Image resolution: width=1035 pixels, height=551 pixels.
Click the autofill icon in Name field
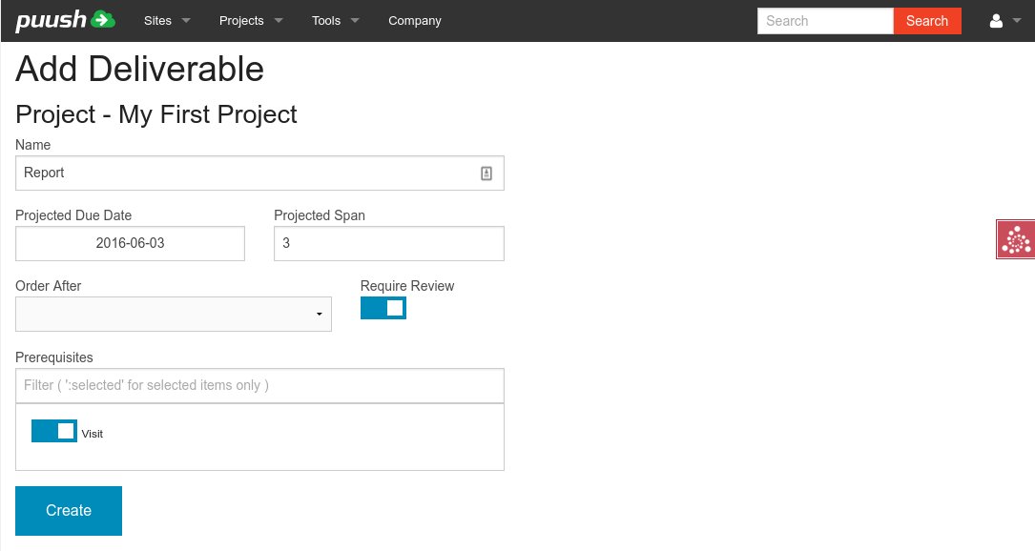(486, 173)
